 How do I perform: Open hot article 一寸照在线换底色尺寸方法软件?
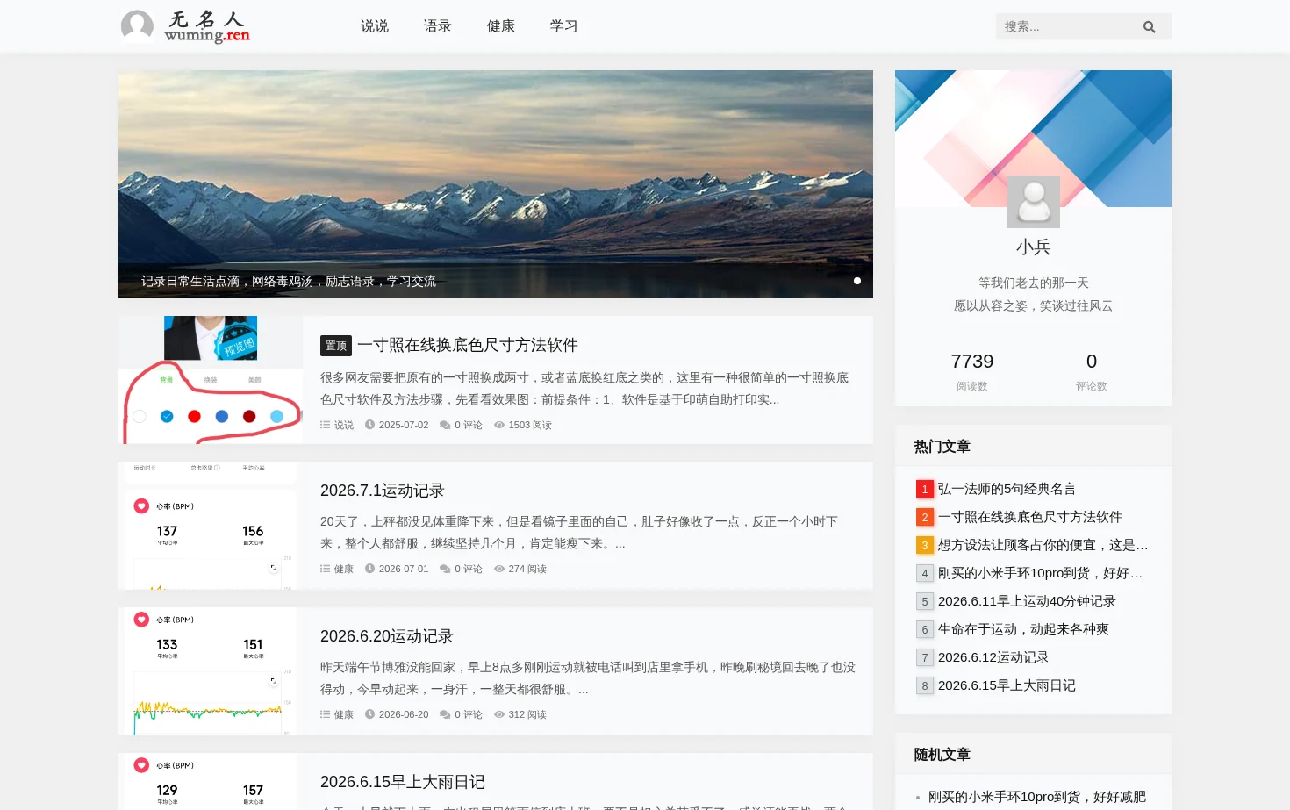point(1030,517)
